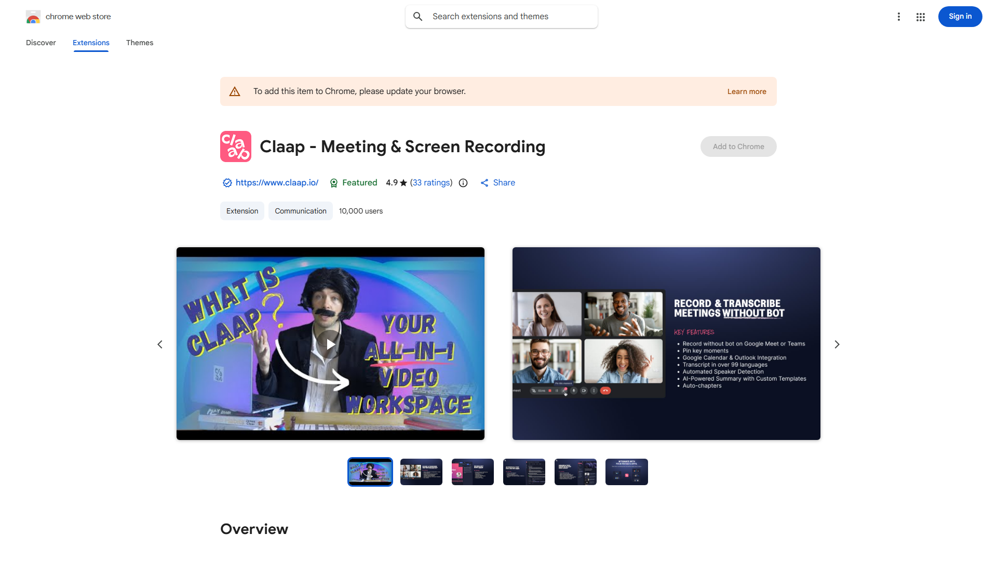Open the three-dot more options menu
The width and height of the screenshot is (997, 561).
[x=898, y=17]
